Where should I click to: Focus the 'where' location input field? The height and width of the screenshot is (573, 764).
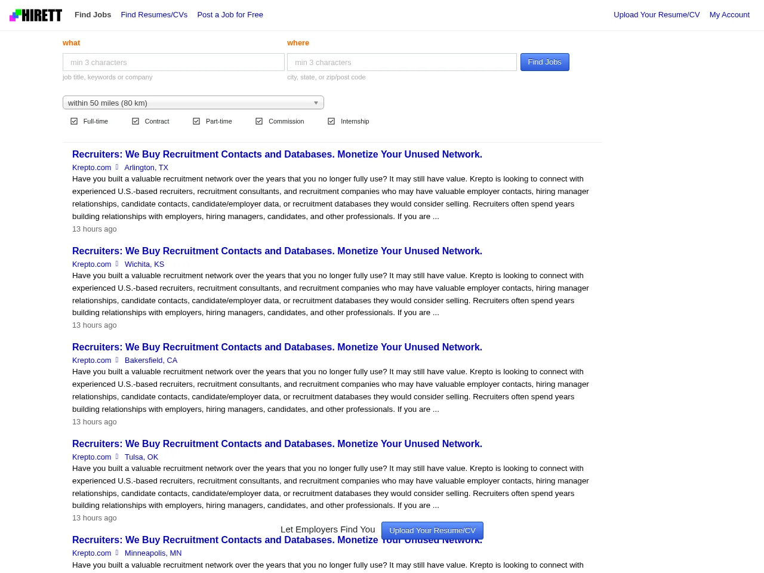tap(402, 62)
